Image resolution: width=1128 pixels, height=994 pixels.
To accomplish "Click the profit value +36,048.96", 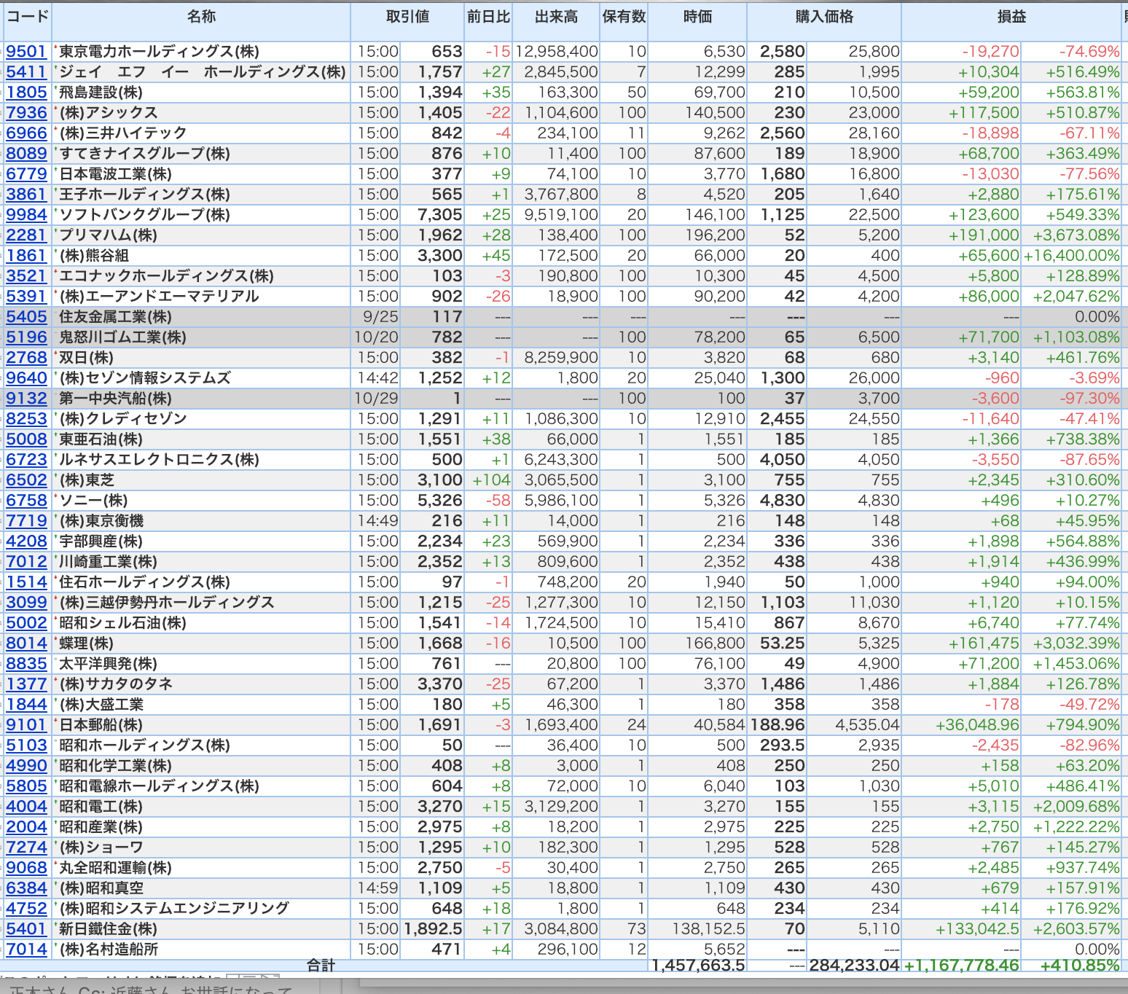I will [977, 725].
